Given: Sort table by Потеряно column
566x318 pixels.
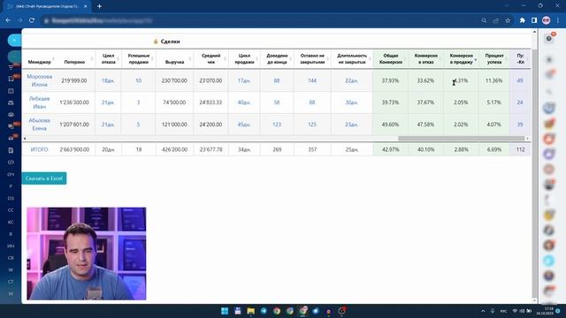Looking at the screenshot, I should (74, 62).
